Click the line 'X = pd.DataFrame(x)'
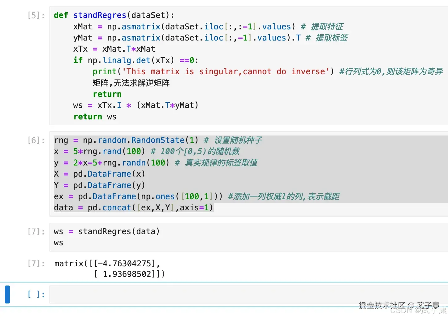 [100, 174]
